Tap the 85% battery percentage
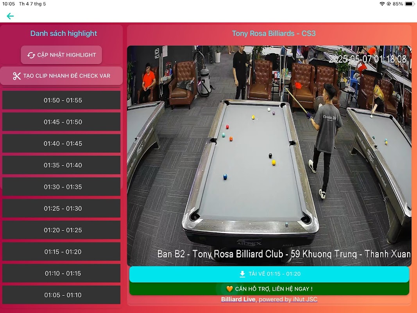This screenshot has width=417, height=313. tap(397, 4)
